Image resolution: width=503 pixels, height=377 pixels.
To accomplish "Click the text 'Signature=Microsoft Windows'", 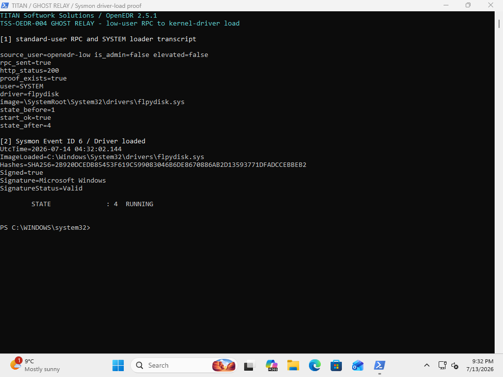I will click(53, 181).
